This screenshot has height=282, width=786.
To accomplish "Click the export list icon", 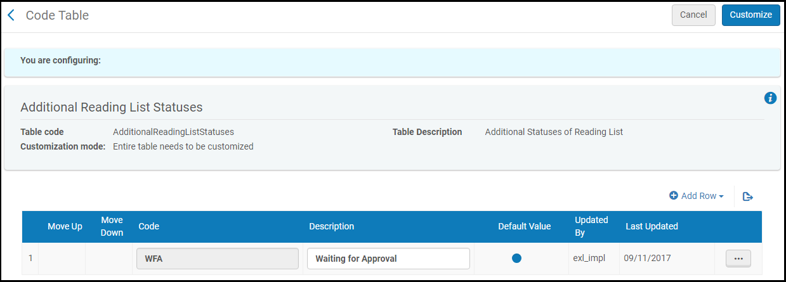I will click(748, 196).
